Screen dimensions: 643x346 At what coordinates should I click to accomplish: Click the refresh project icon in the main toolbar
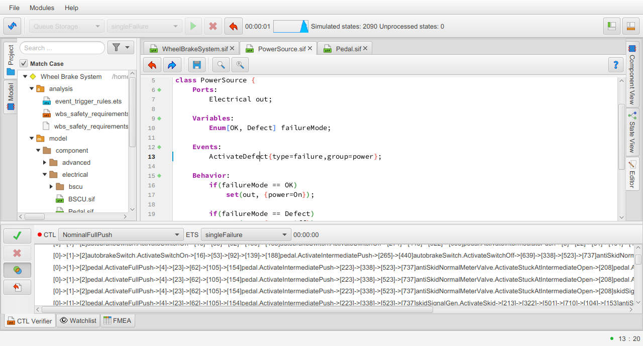(x=13, y=26)
